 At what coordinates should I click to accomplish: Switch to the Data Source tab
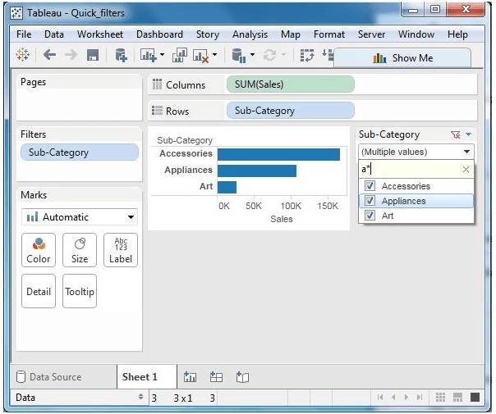coord(50,377)
